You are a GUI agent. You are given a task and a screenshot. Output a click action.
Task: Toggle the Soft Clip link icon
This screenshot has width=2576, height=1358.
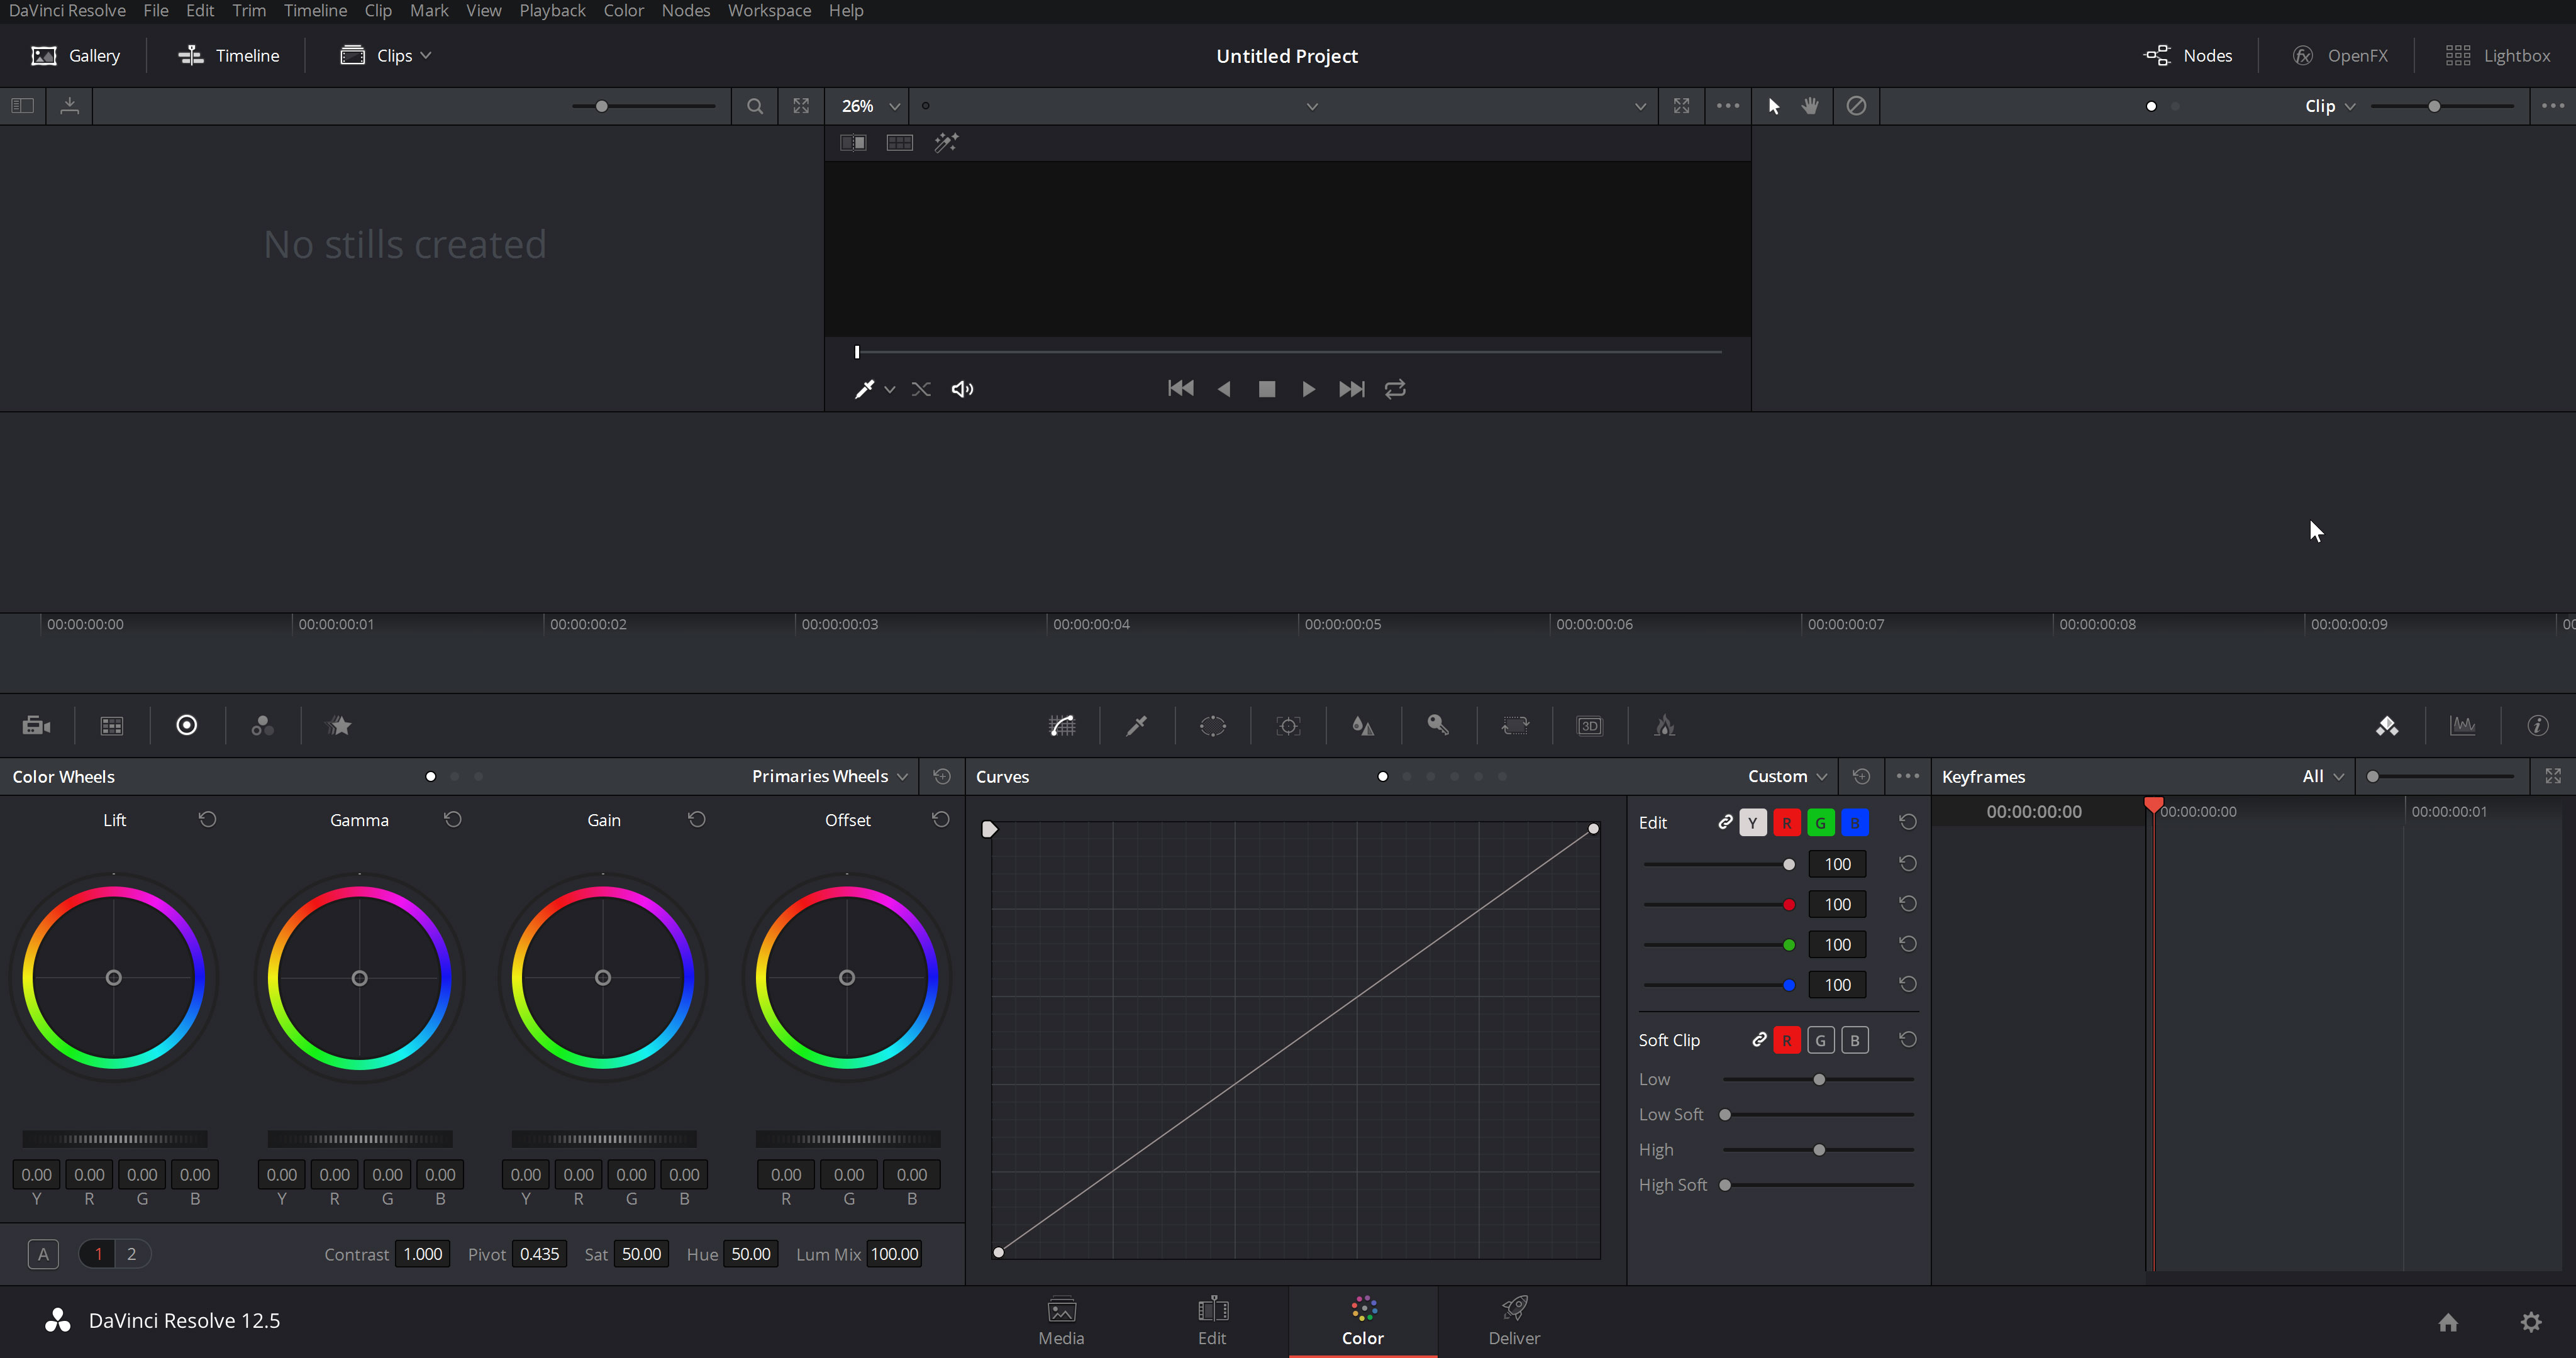(1759, 1039)
